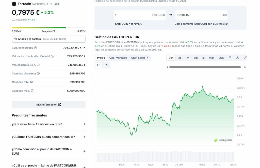The width and height of the screenshot is (260, 168).
Task: Click the Preguntas frecuentes heading
Action: click(x=29, y=115)
